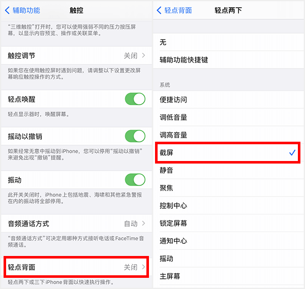Select the checkmark beside 截屏
Screen dimensions: 305x289
coord(292,152)
